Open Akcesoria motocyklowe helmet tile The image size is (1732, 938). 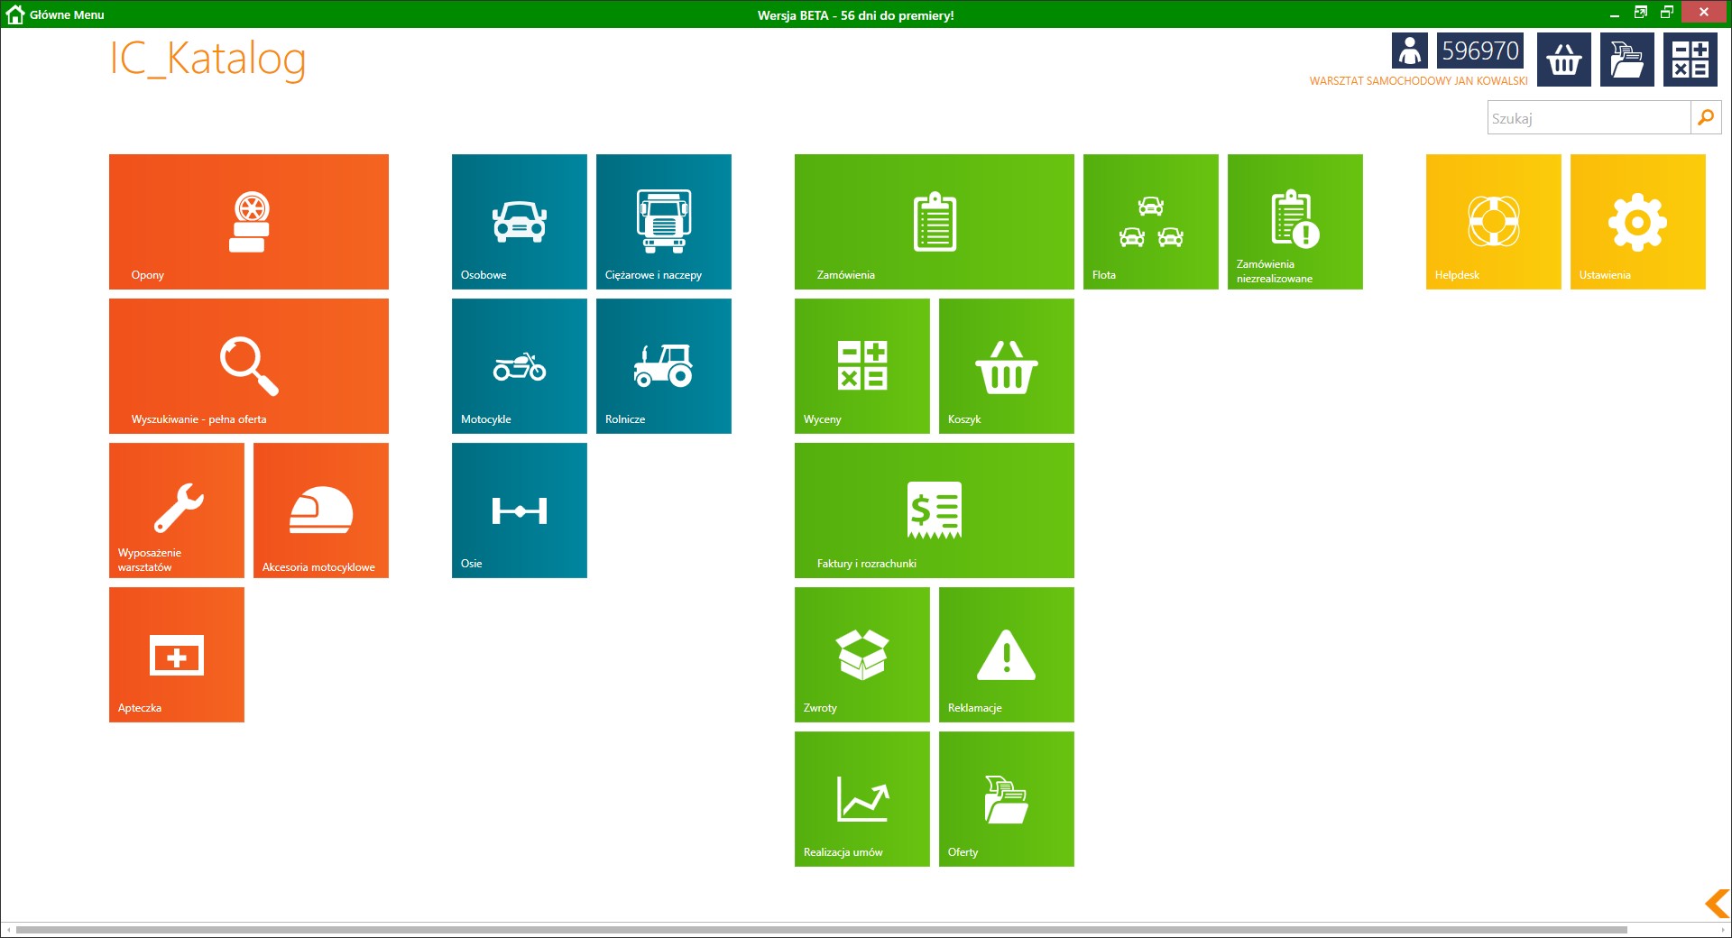[x=320, y=510]
